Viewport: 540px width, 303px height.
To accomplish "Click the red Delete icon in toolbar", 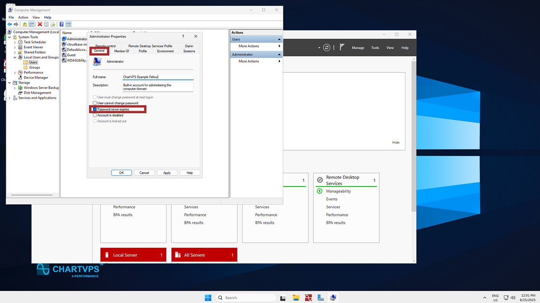I will tap(40, 24).
